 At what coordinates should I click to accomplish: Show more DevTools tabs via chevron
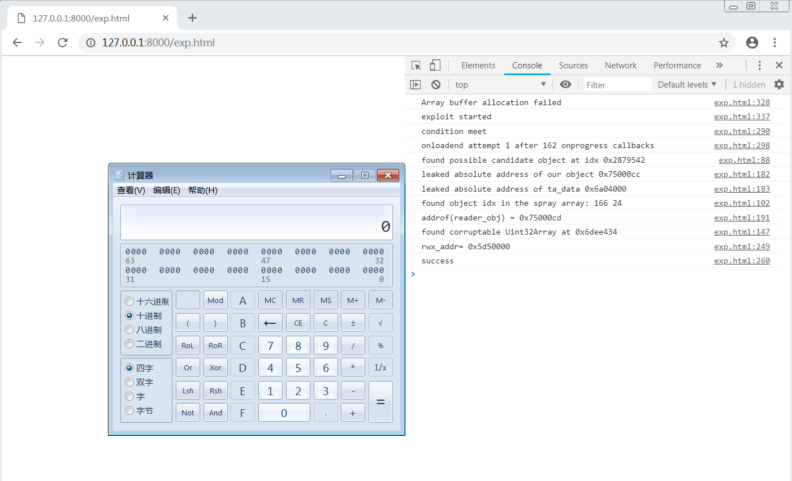point(719,66)
